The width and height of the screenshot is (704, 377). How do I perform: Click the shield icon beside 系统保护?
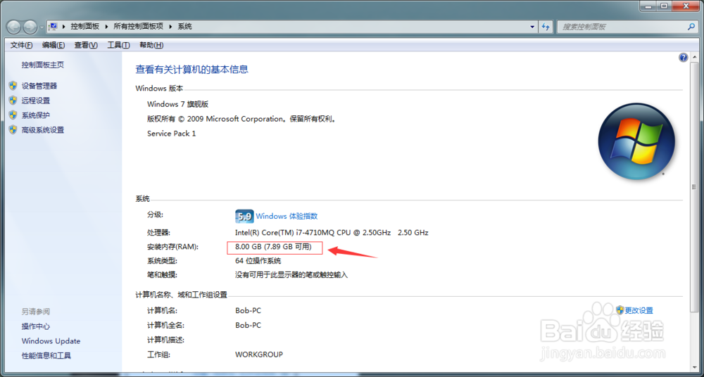click(13, 115)
